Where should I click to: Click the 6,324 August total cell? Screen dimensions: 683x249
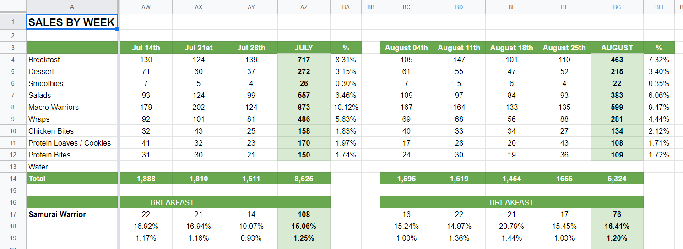point(617,179)
